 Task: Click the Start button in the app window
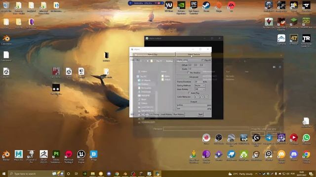tap(200, 115)
